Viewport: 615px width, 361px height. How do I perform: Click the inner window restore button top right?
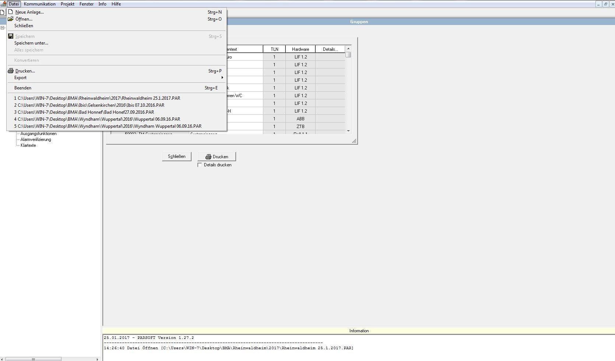(605, 4)
